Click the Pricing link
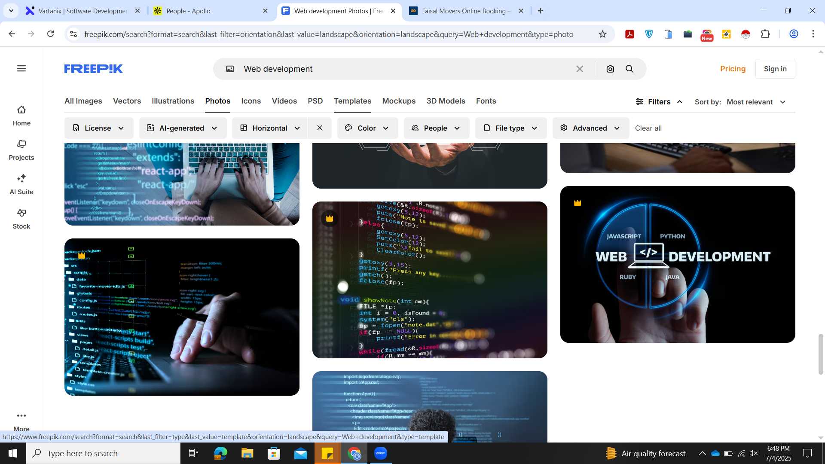Screen dimensions: 825x464 coord(733,69)
